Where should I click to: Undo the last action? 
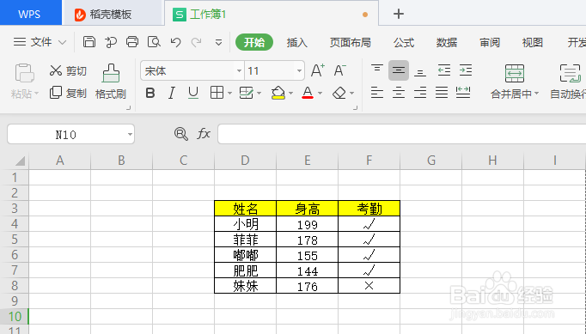[175, 42]
